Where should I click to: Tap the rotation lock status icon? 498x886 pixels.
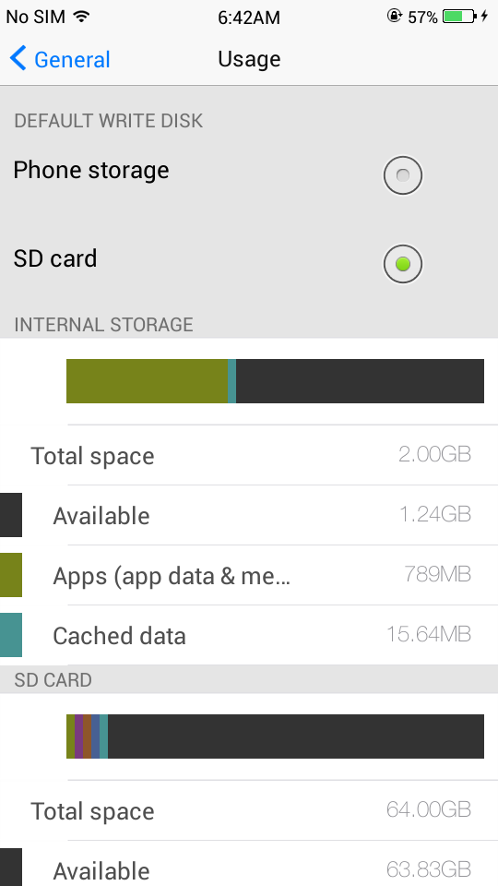click(x=394, y=16)
